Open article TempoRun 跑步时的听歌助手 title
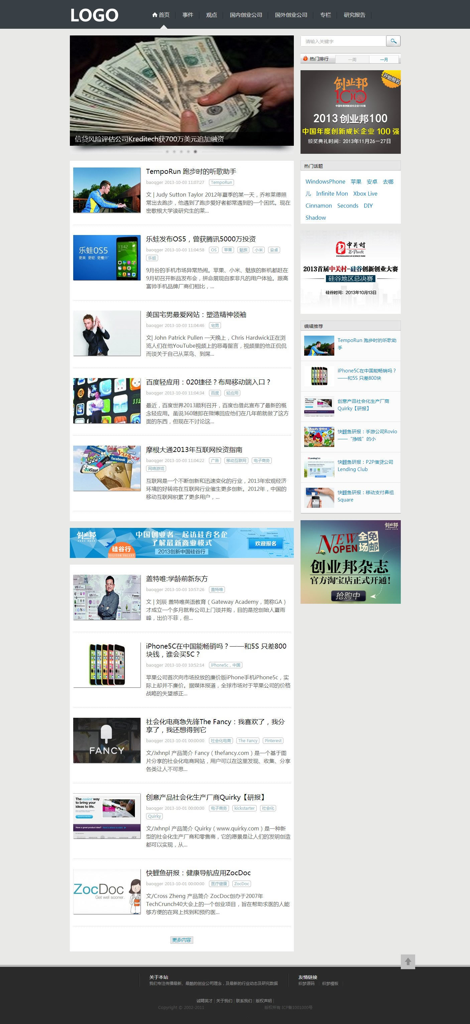Image resolution: width=470 pixels, height=1024 pixels. pyautogui.click(x=191, y=171)
